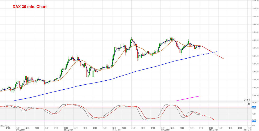Image resolution: width=259 pixels, height=131 pixels.
Task: Click the 18,950.00 price axis label
Action: pyautogui.click(x=255, y=40)
